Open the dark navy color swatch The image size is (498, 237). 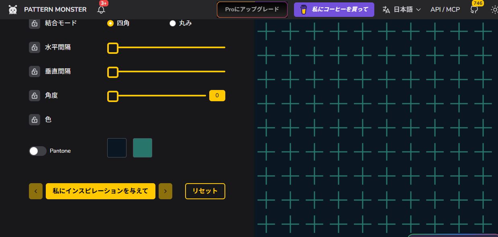tap(117, 148)
